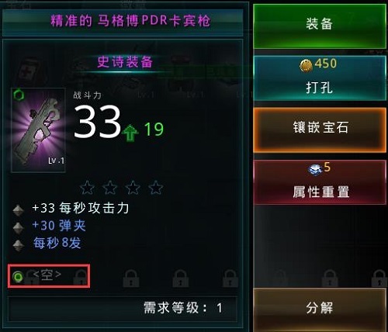Click the green upgrade arrow icon
This screenshot has height=332, width=388.
click(x=130, y=133)
